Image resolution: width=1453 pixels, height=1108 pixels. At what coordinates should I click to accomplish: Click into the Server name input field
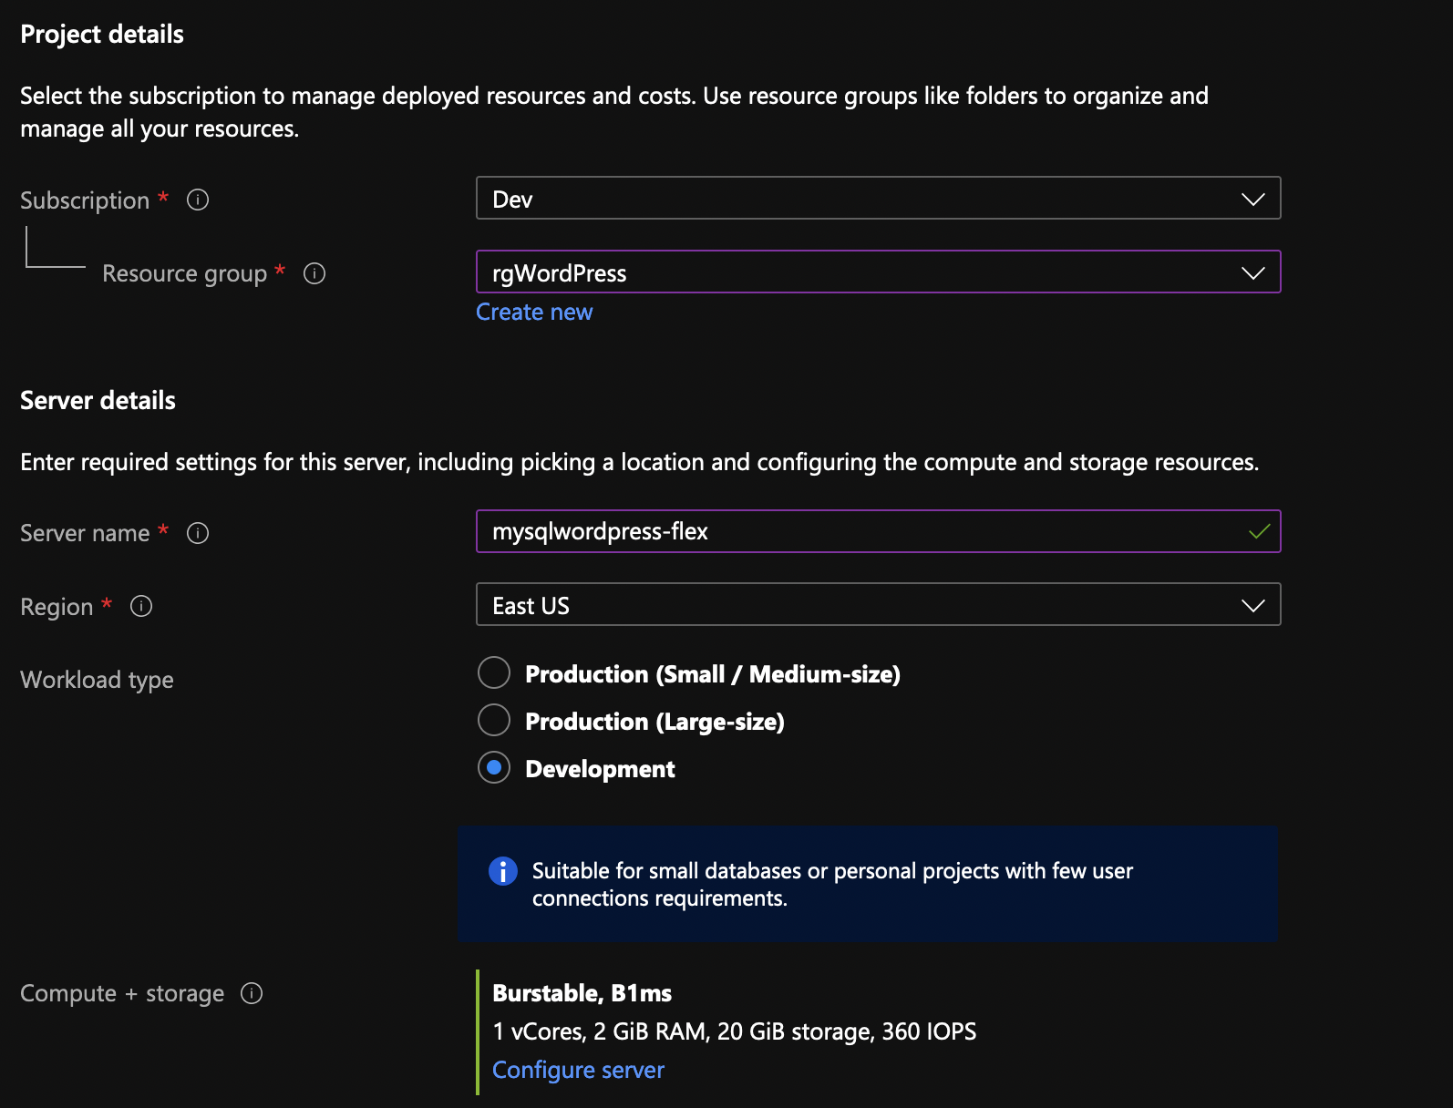[x=879, y=531]
